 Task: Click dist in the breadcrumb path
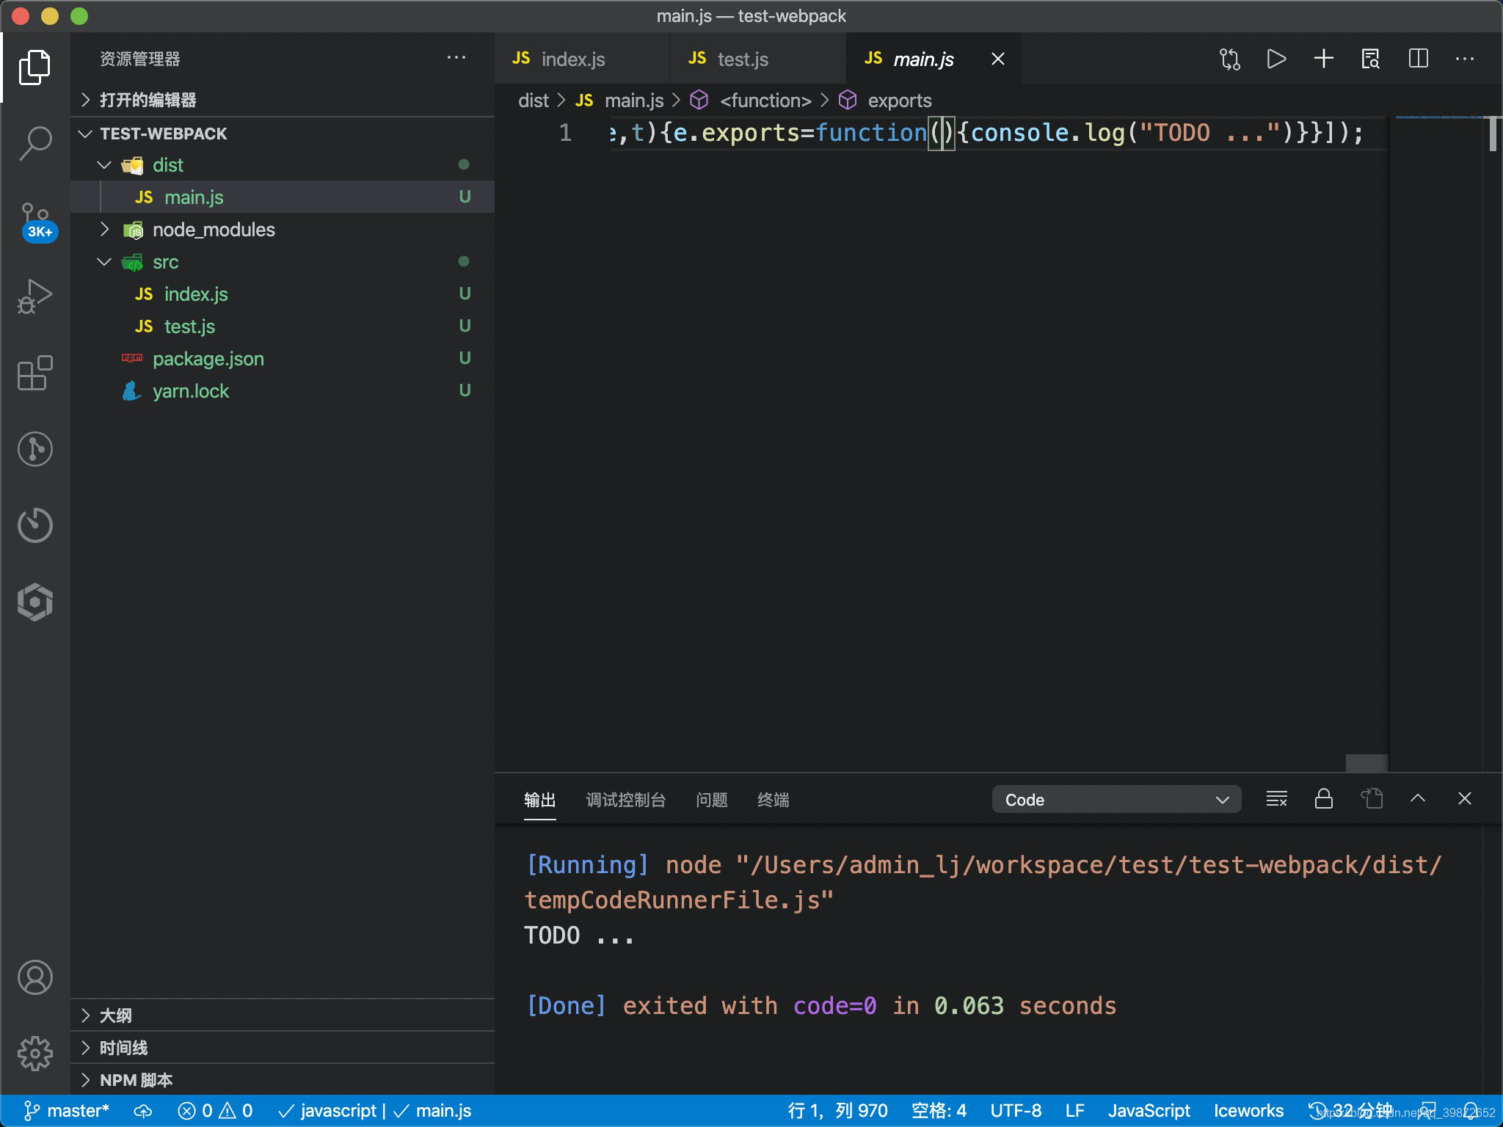tap(534, 101)
